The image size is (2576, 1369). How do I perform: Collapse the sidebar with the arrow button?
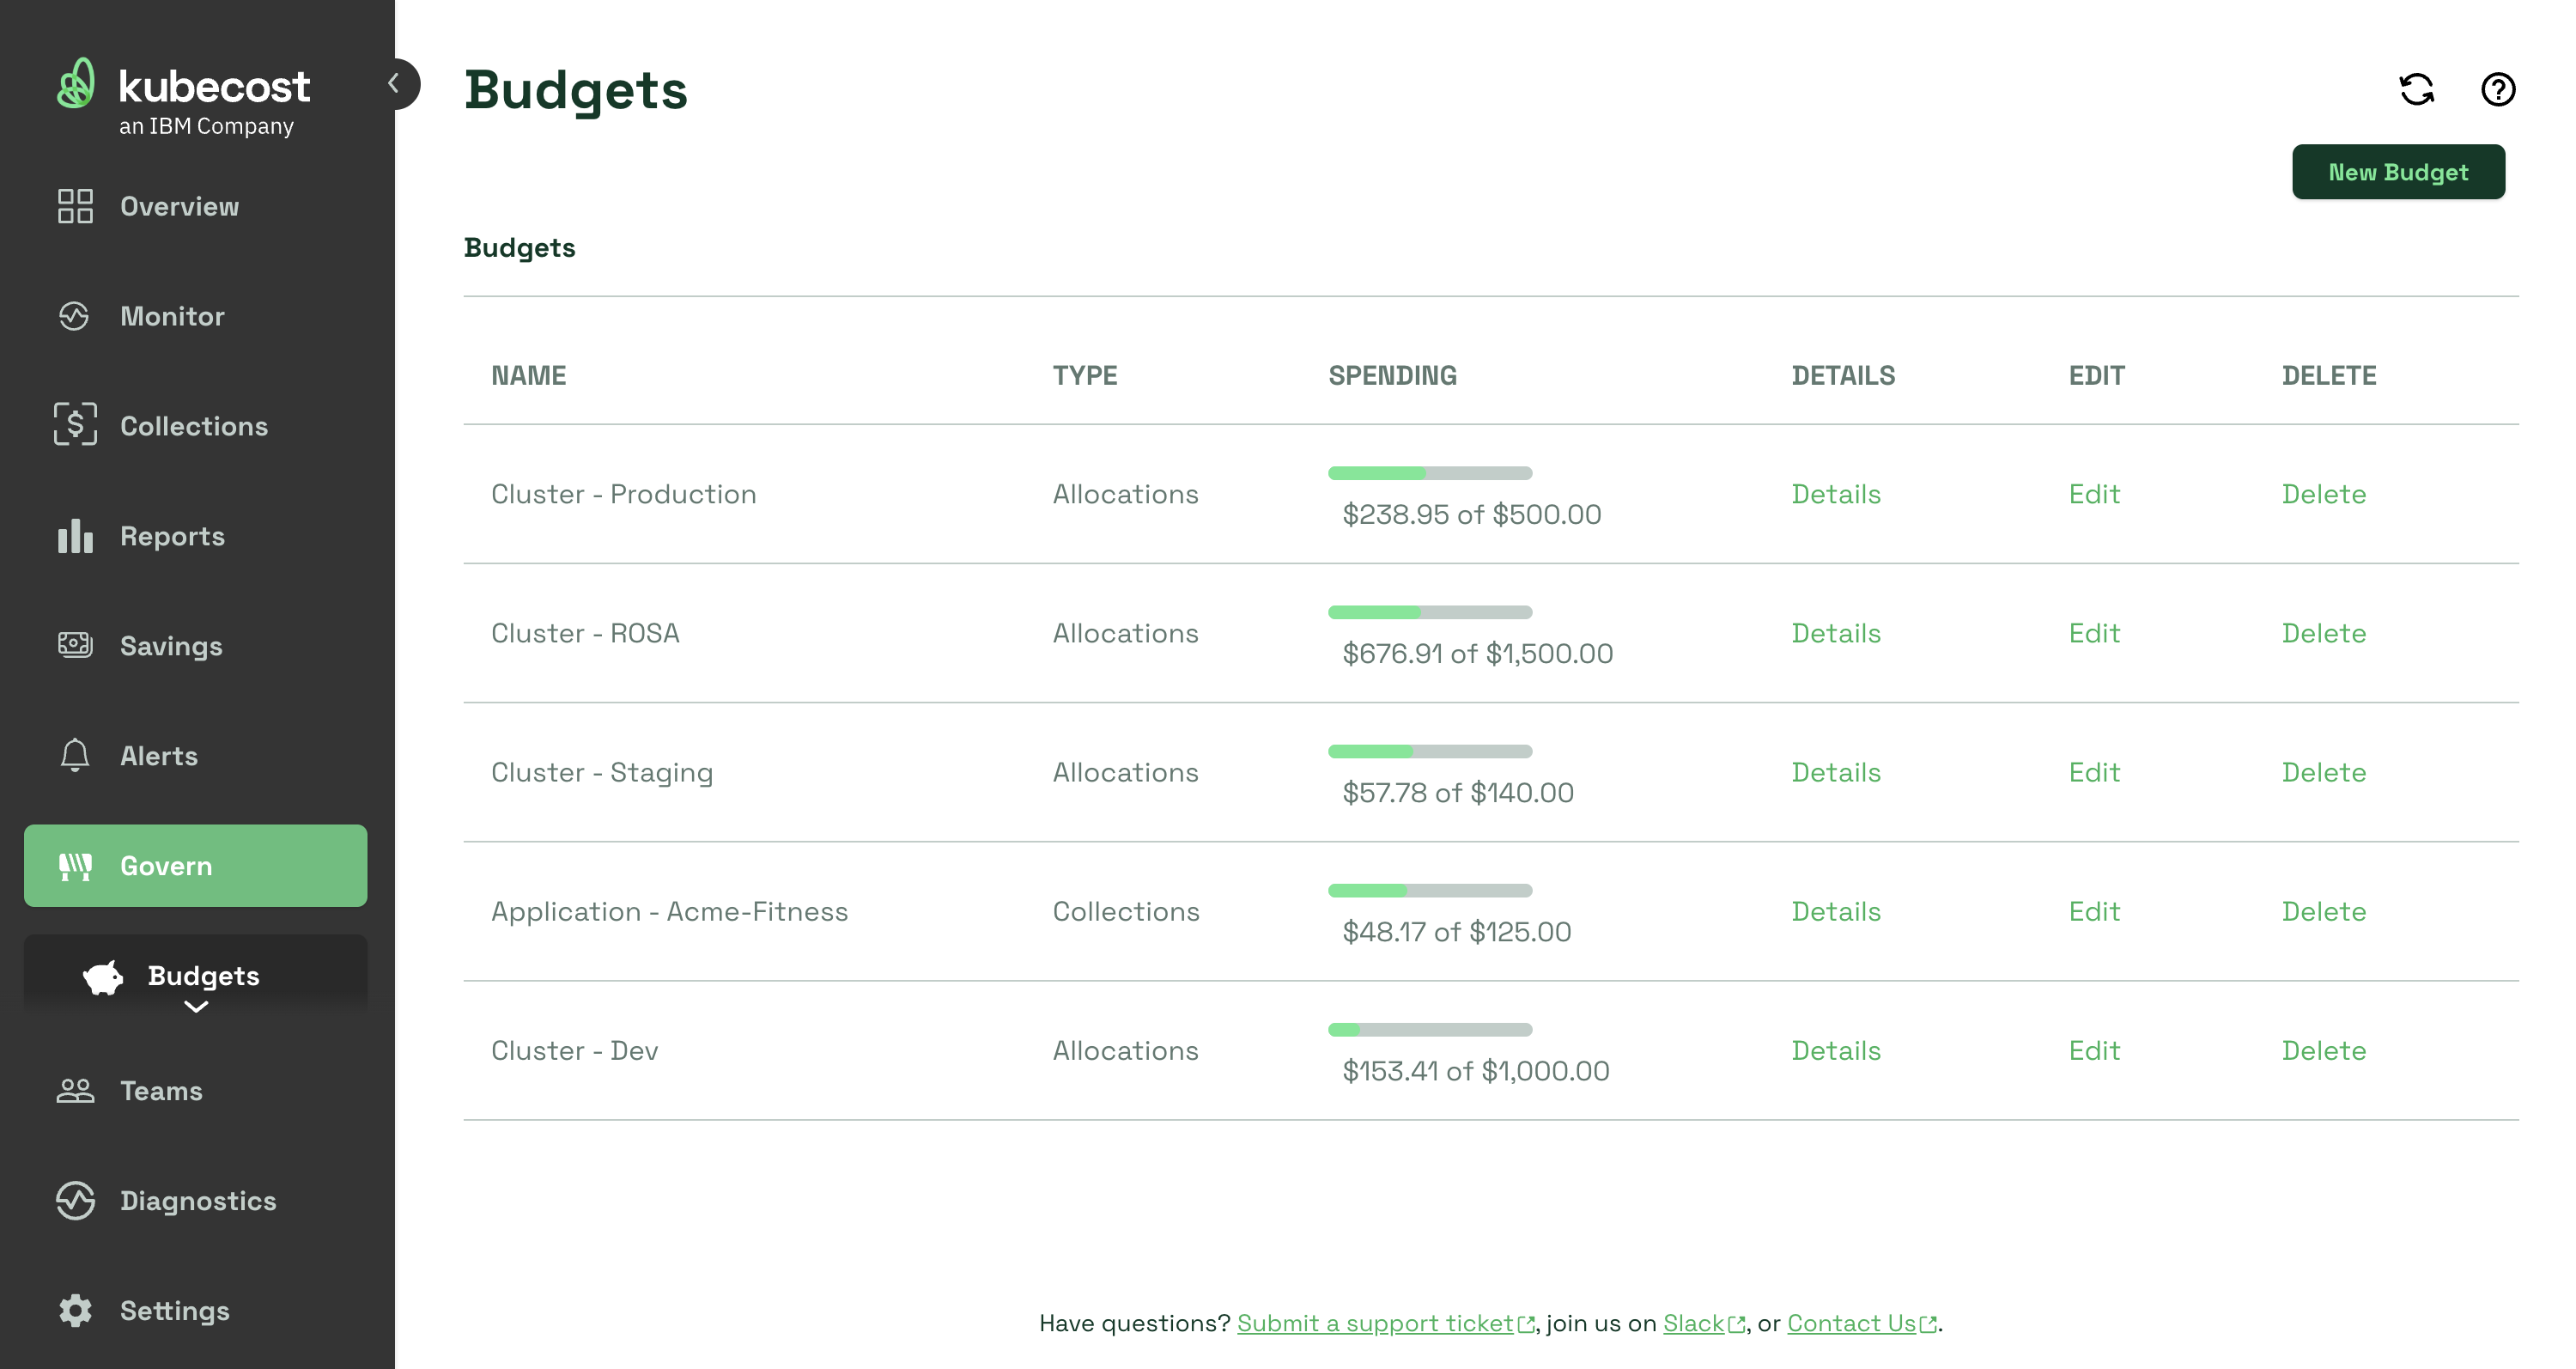(395, 84)
